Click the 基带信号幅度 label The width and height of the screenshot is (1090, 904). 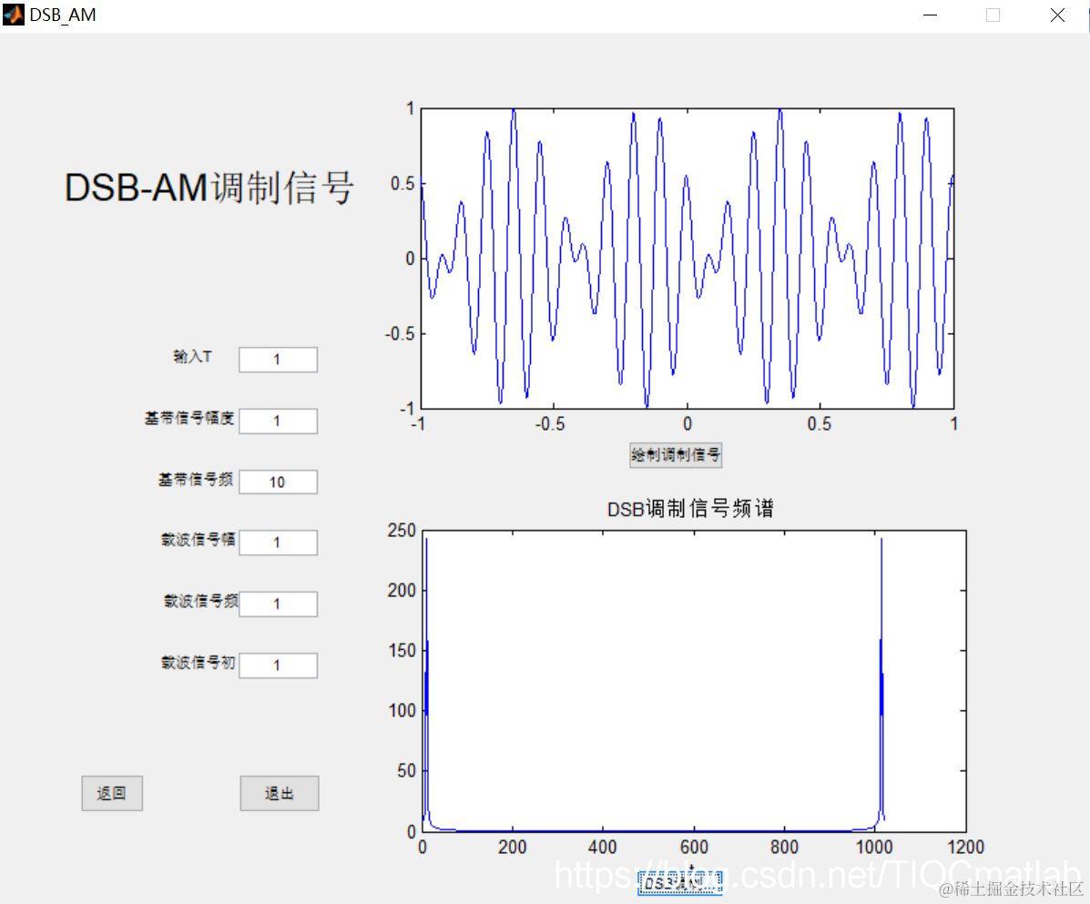pyautogui.click(x=189, y=418)
